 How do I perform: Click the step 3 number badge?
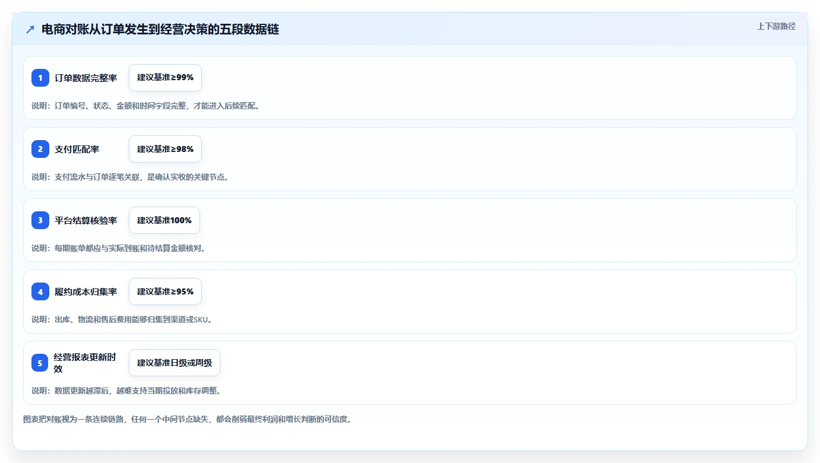coord(40,220)
